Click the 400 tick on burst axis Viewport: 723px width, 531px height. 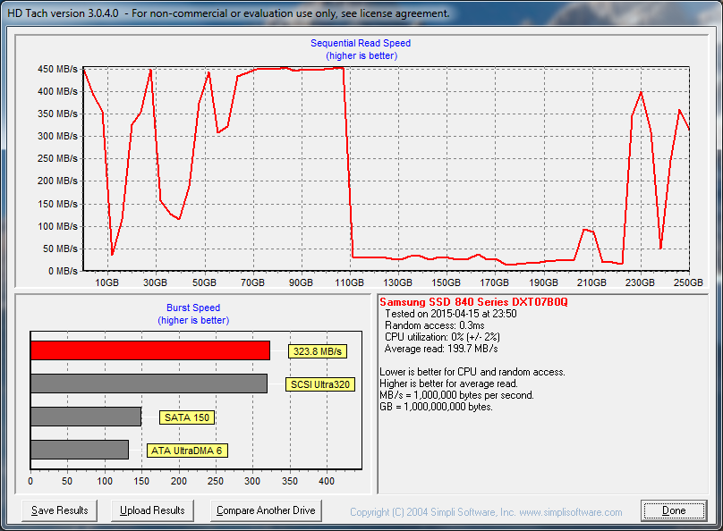(x=327, y=481)
